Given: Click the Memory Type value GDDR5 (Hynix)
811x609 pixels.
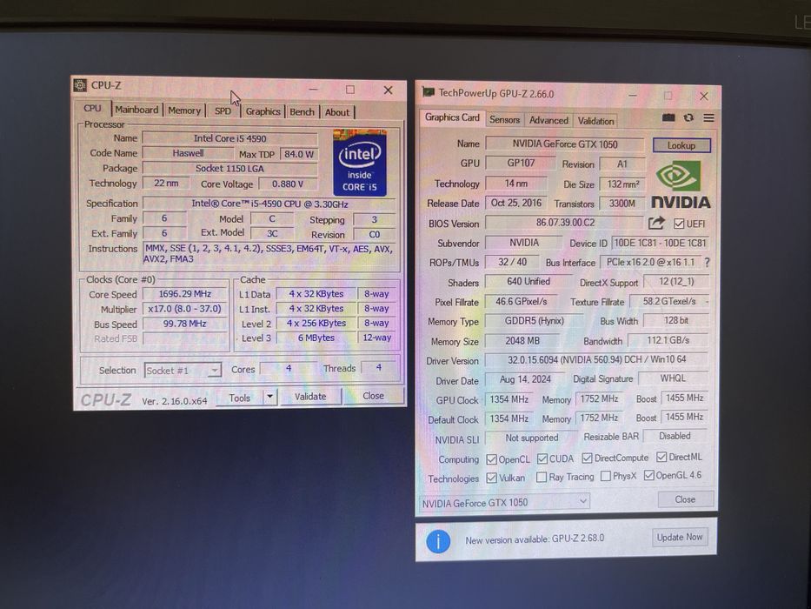Looking at the screenshot, I should (x=535, y=321).
